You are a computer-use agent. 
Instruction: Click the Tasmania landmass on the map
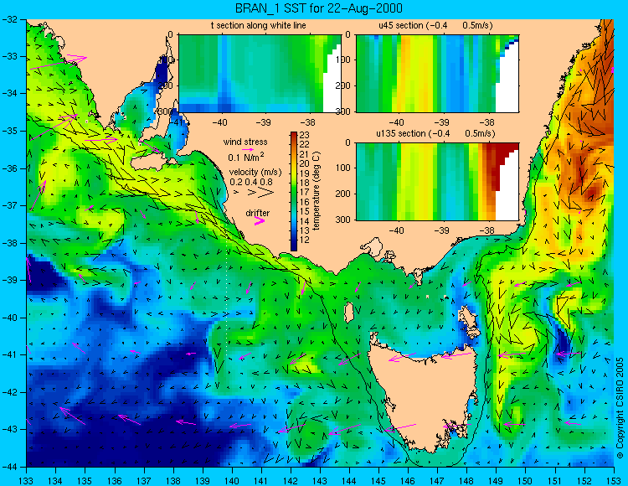425,396
